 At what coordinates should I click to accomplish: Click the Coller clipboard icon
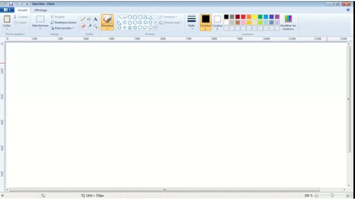7,19
